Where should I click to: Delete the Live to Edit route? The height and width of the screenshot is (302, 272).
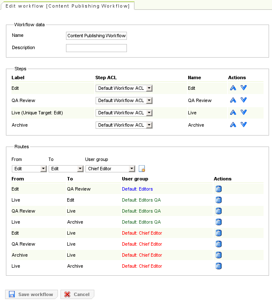point(219,200)
